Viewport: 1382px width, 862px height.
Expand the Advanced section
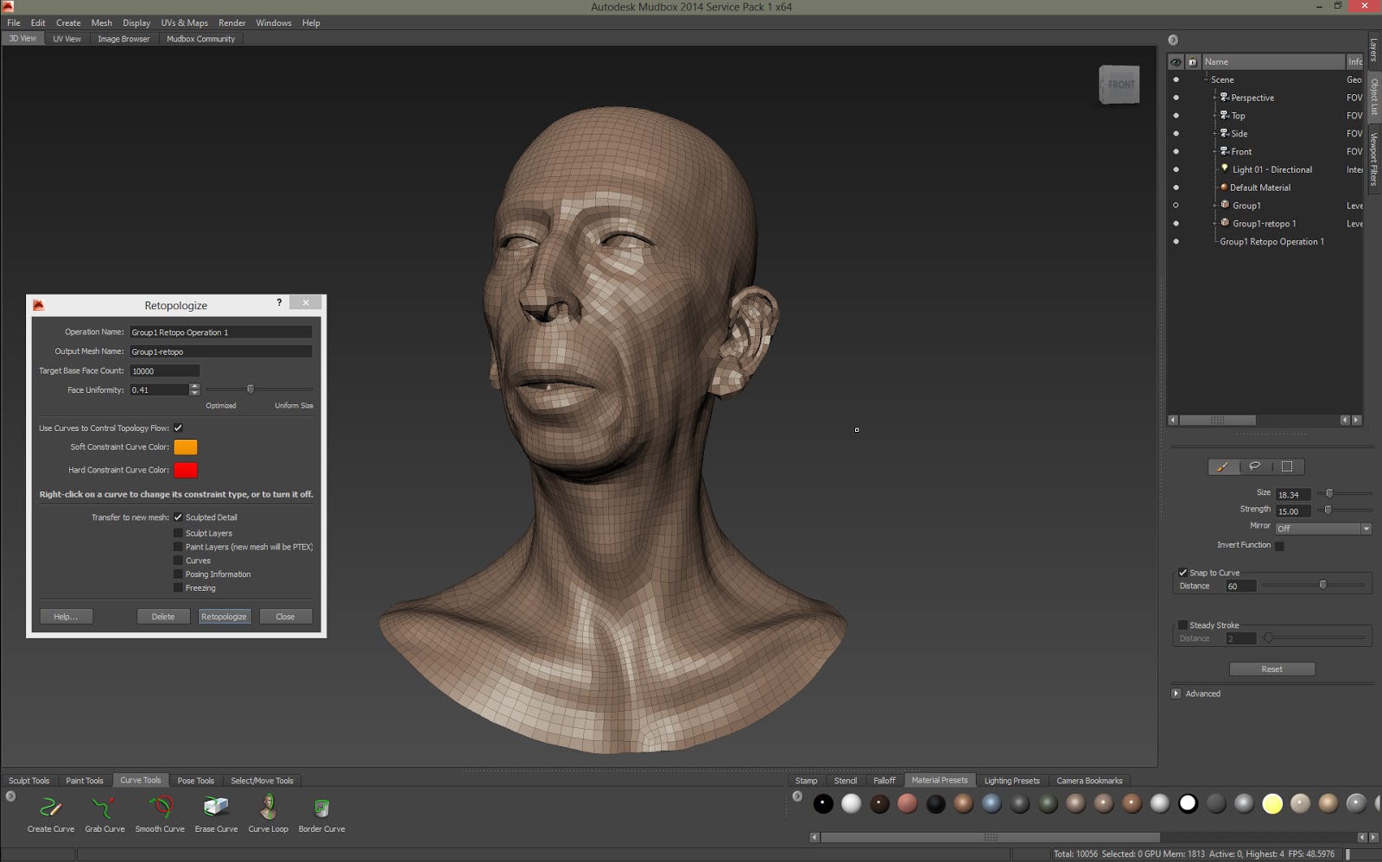1176,693
